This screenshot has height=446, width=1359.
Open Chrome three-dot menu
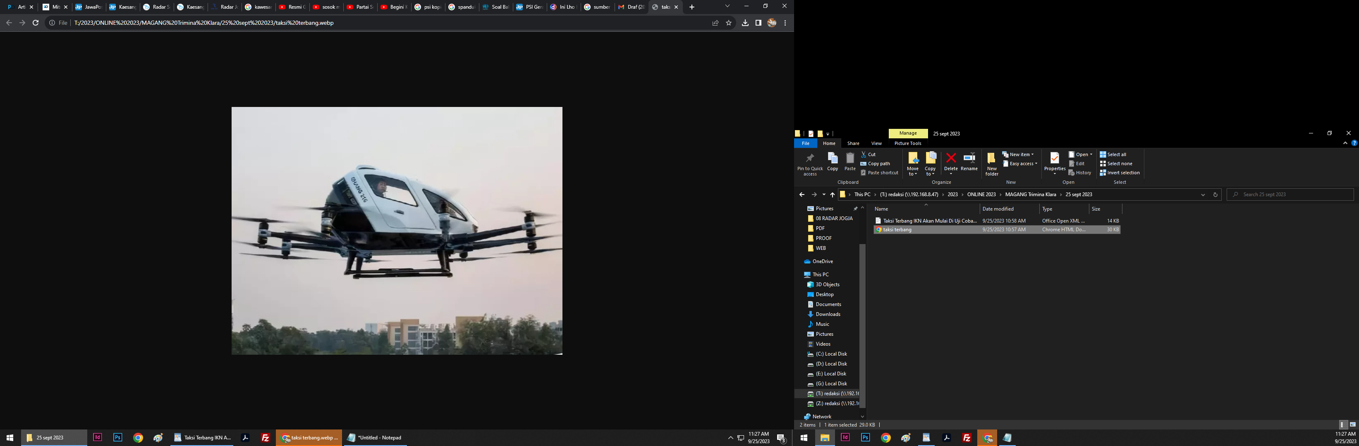click(x=785, y=23)
